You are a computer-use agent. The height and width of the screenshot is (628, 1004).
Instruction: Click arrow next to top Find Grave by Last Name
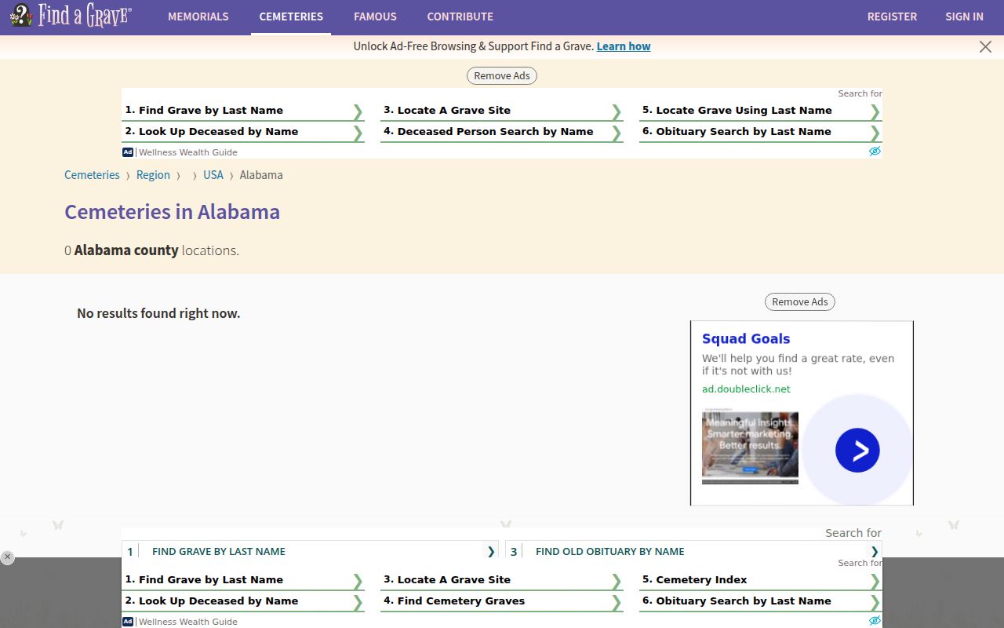tap(358, 111)
